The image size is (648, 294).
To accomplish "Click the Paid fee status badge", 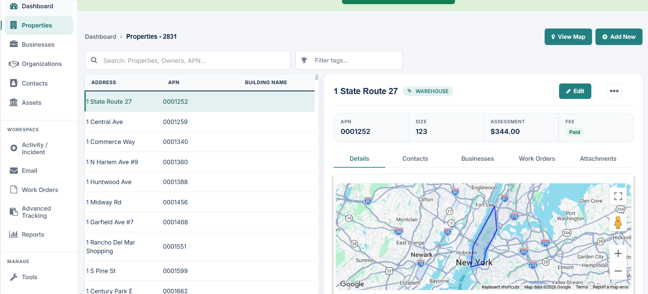I will click(x=575, y=132).
